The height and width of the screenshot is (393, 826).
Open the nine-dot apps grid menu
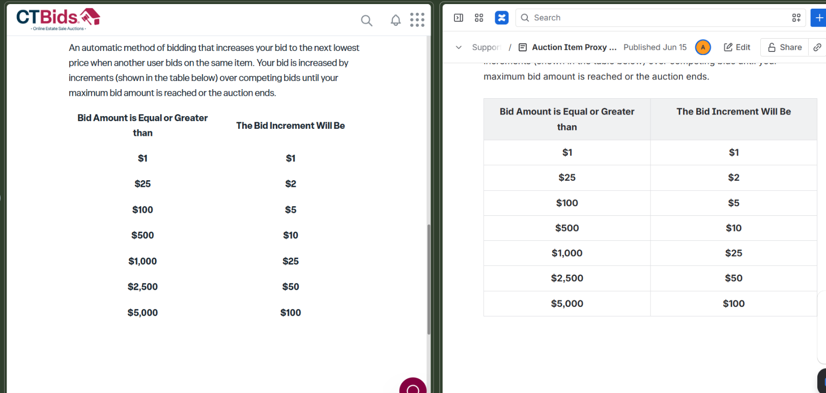click(417, 20)
